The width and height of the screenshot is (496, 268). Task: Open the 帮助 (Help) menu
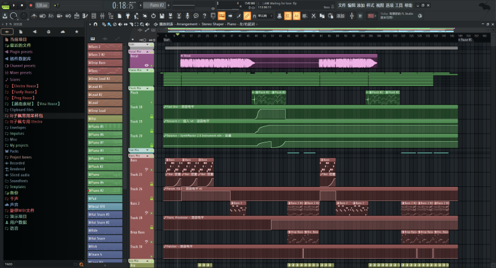(409, 6)
